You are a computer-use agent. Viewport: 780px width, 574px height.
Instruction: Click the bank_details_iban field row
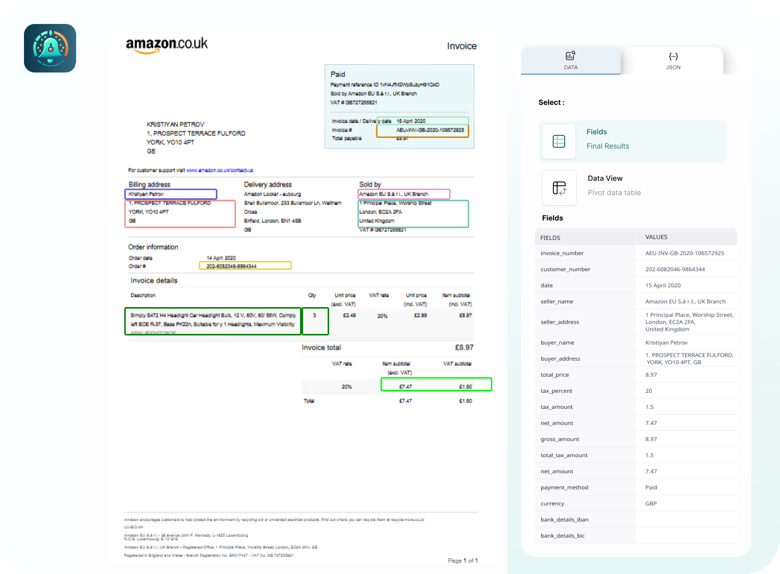[635, 519]
